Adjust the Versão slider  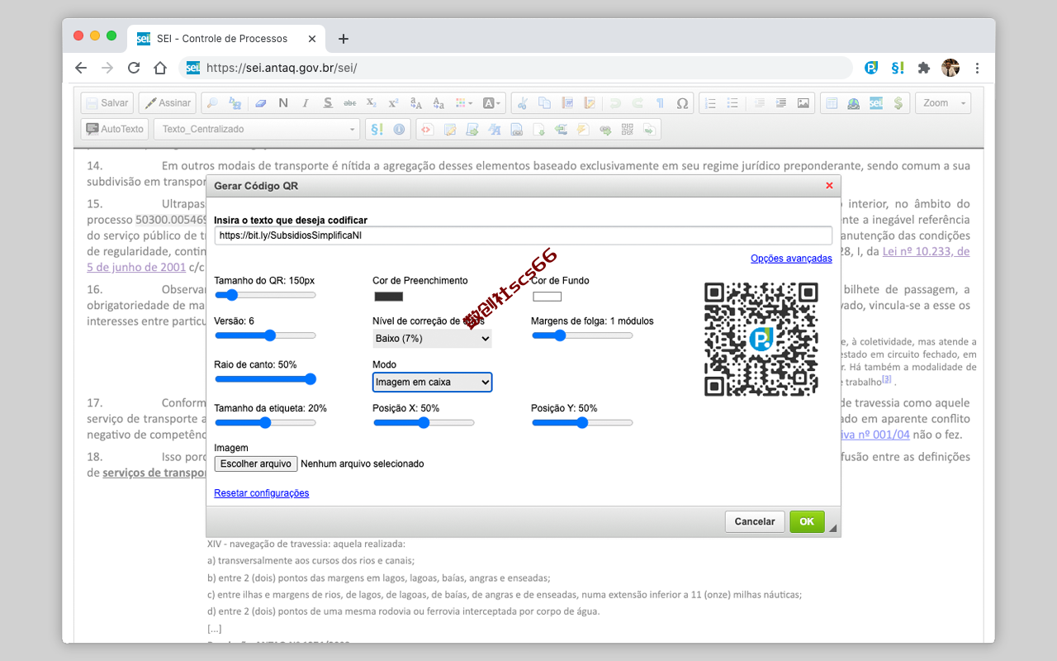click(x=265, y=335)
